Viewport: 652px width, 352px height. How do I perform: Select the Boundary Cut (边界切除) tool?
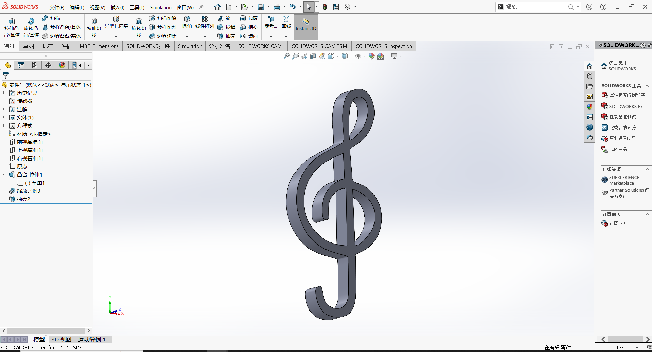(163, 36)
